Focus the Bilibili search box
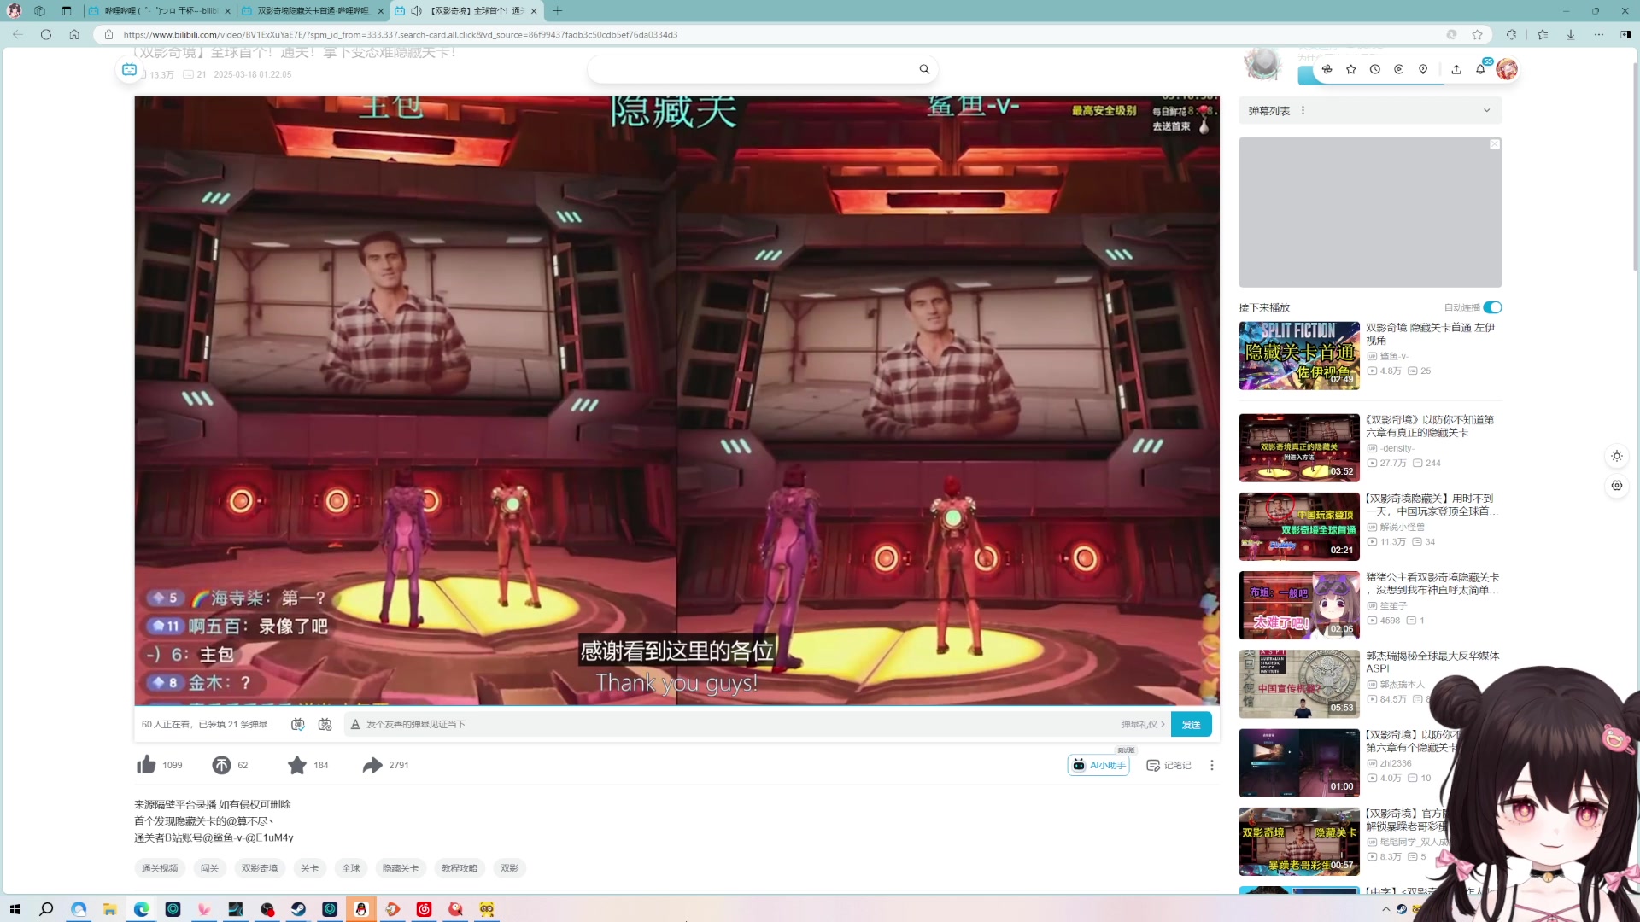 coord(752,69)
